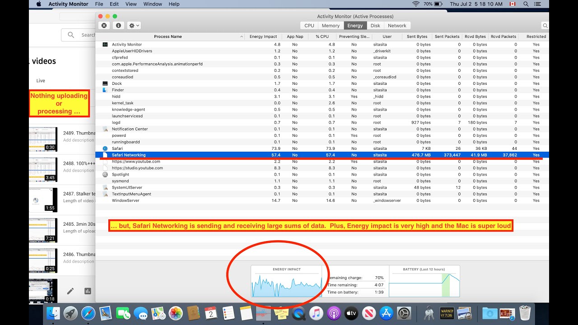
Task: Click the Energy Impact graph
Action: pos(287,281)
